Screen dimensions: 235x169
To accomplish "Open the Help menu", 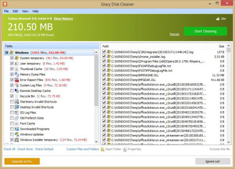I will [x=35, y=11].
